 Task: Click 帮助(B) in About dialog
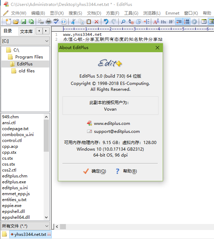pos(127,171)
